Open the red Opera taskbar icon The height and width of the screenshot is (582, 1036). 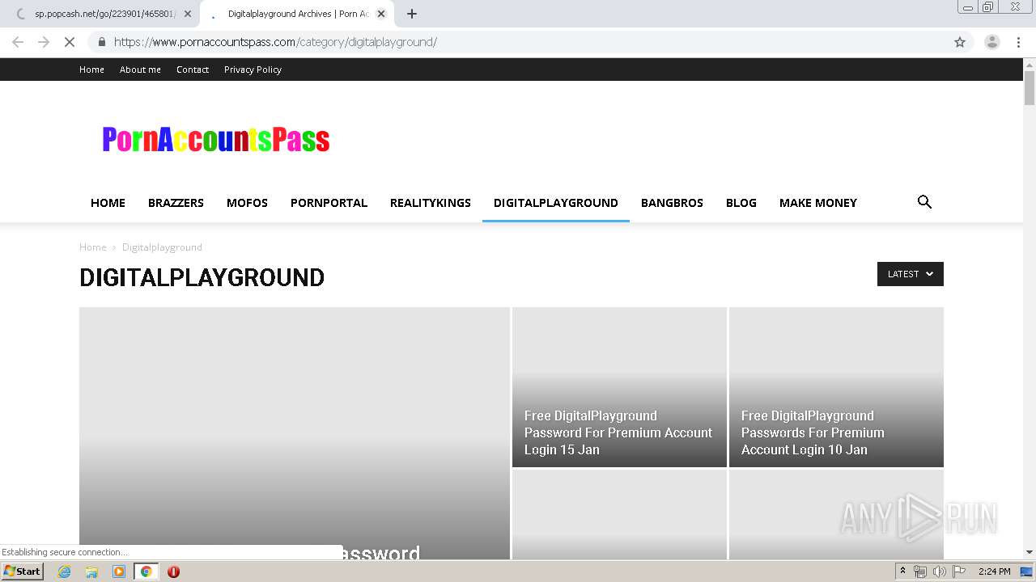click(x=173, y=571)
